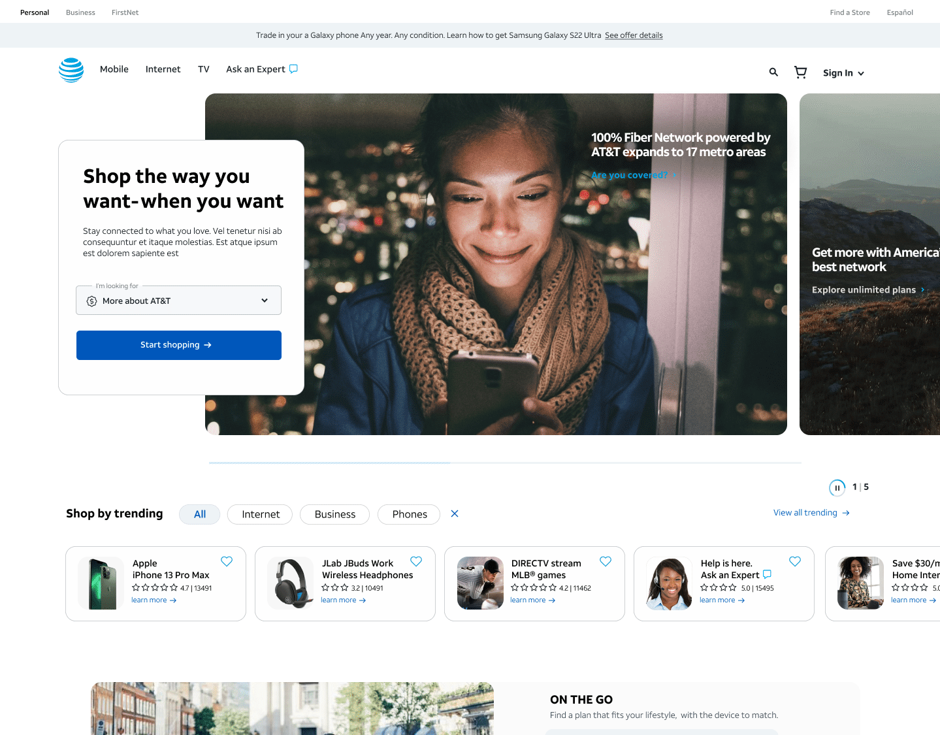Open the Internet menu in main navigation

pyautogui.click(x=163, y=69)
